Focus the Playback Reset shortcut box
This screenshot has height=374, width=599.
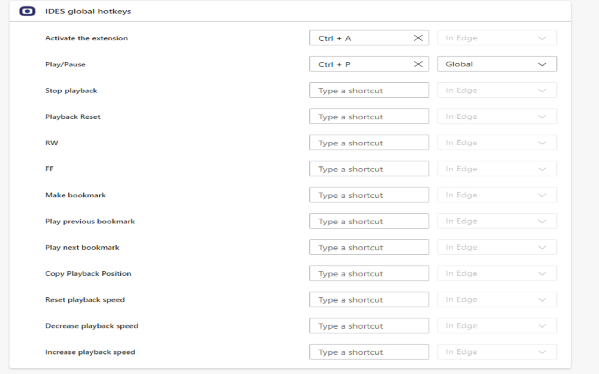point(369,116)
